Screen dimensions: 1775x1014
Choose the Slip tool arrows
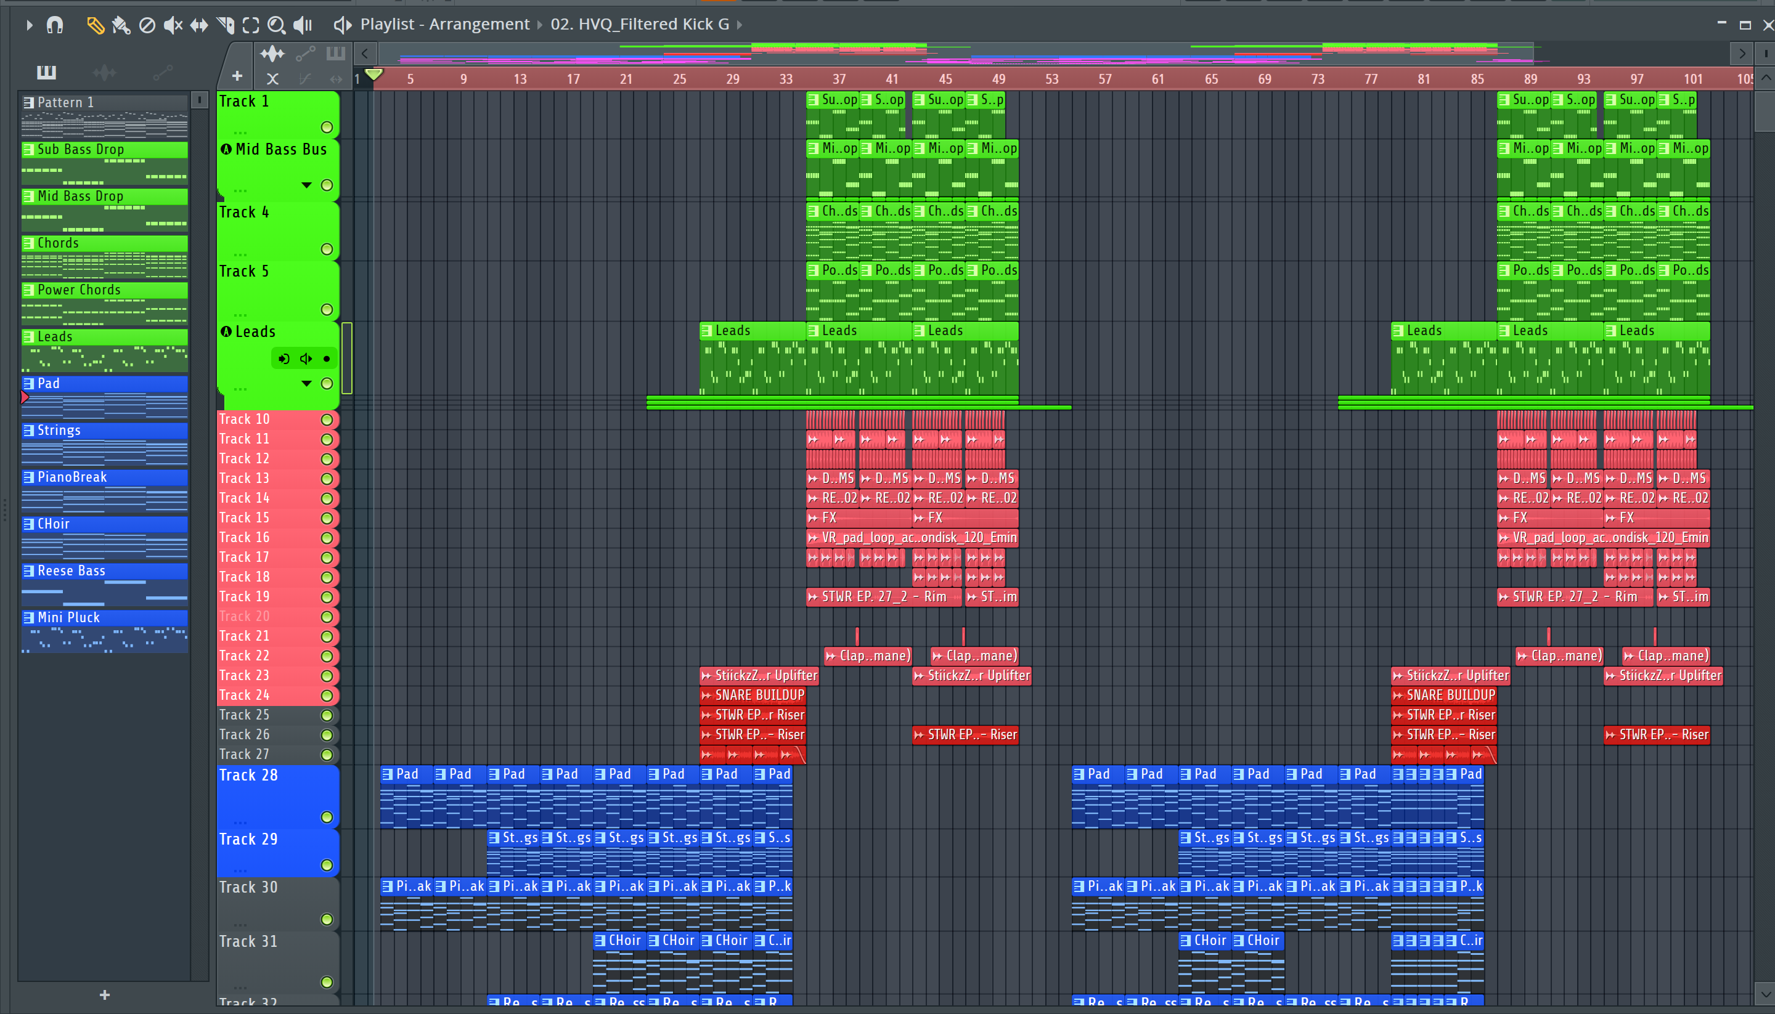click(x=199, y=26)
